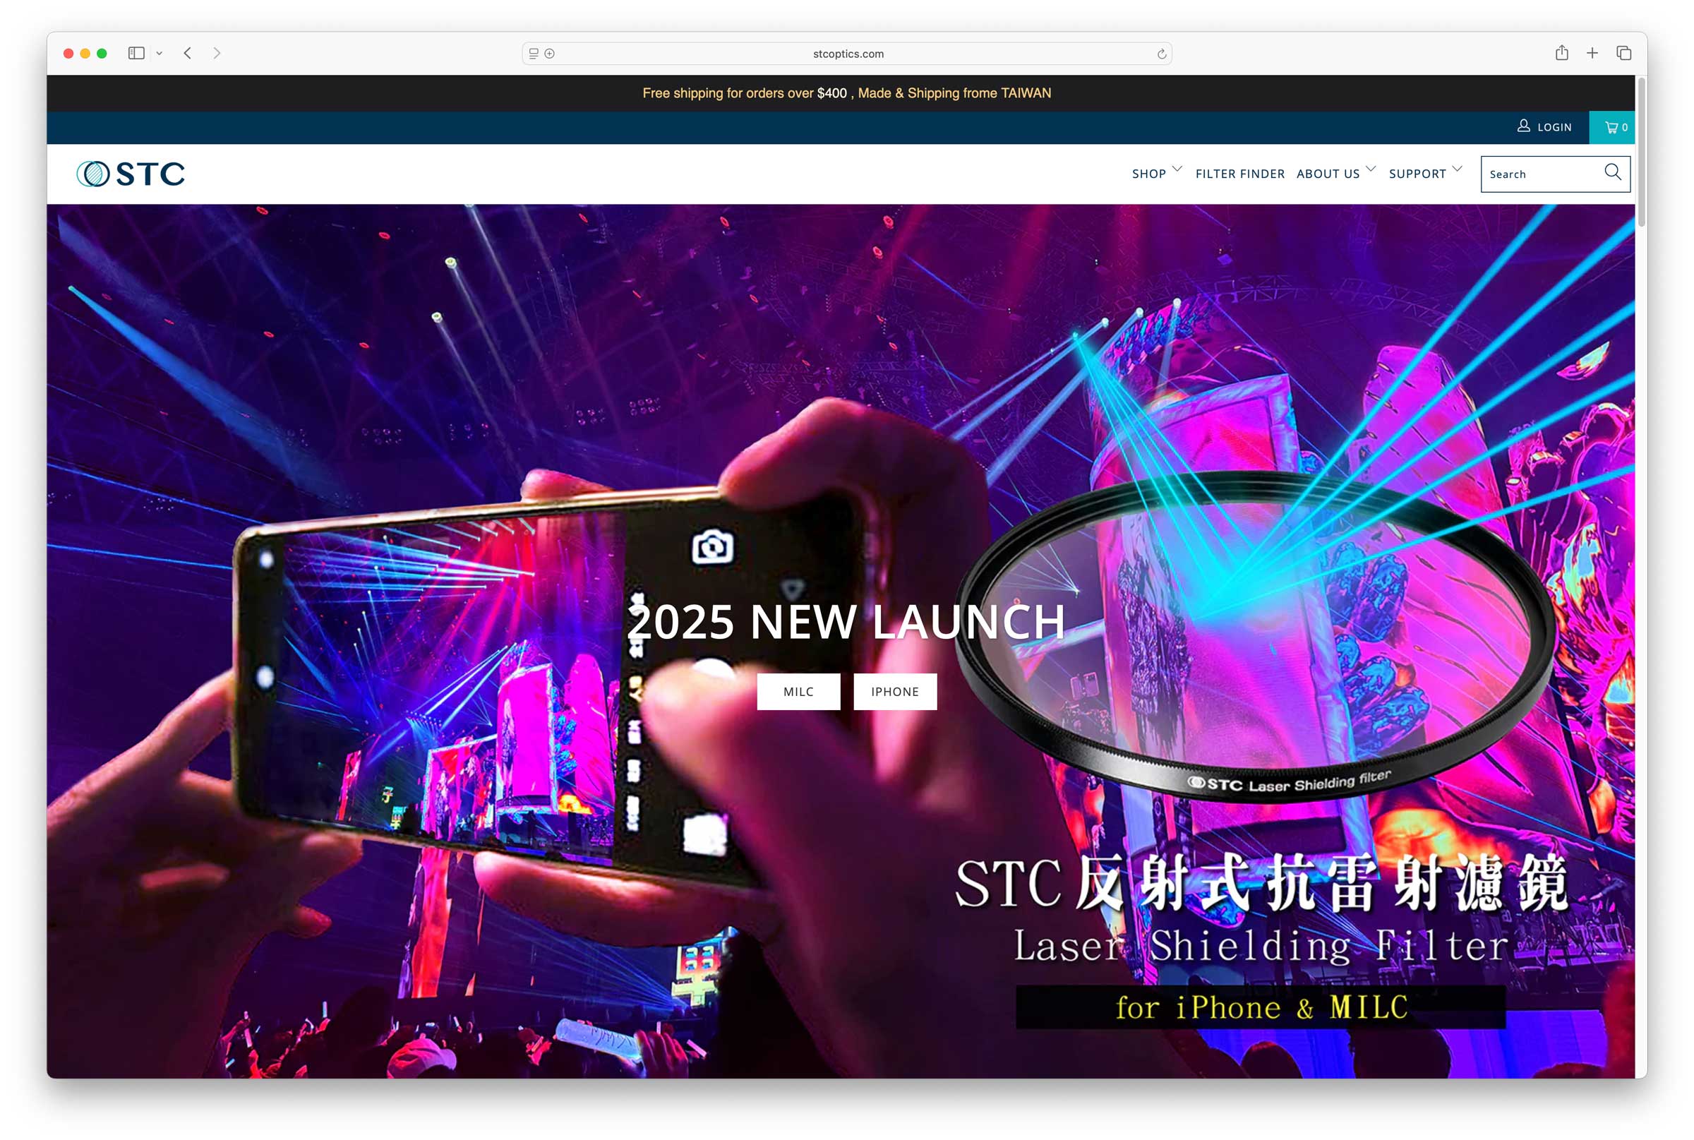Screen dimensions: 1694x1140
Task: Click the LOGIN user icon link
Action: [x=1544, y=126]
